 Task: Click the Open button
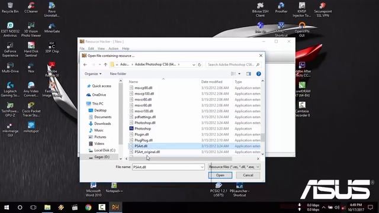click(x=220, y=175)
